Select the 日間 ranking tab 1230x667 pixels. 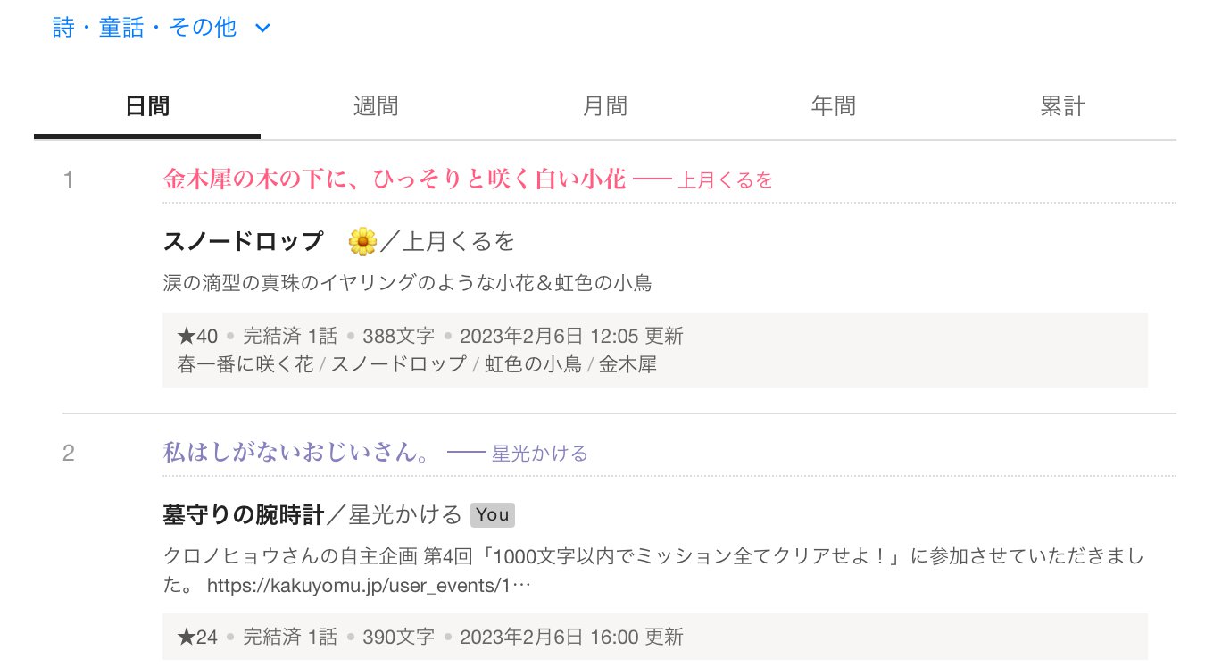tap(147, 107)
